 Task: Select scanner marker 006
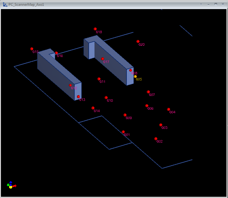[x=147, y=106]
